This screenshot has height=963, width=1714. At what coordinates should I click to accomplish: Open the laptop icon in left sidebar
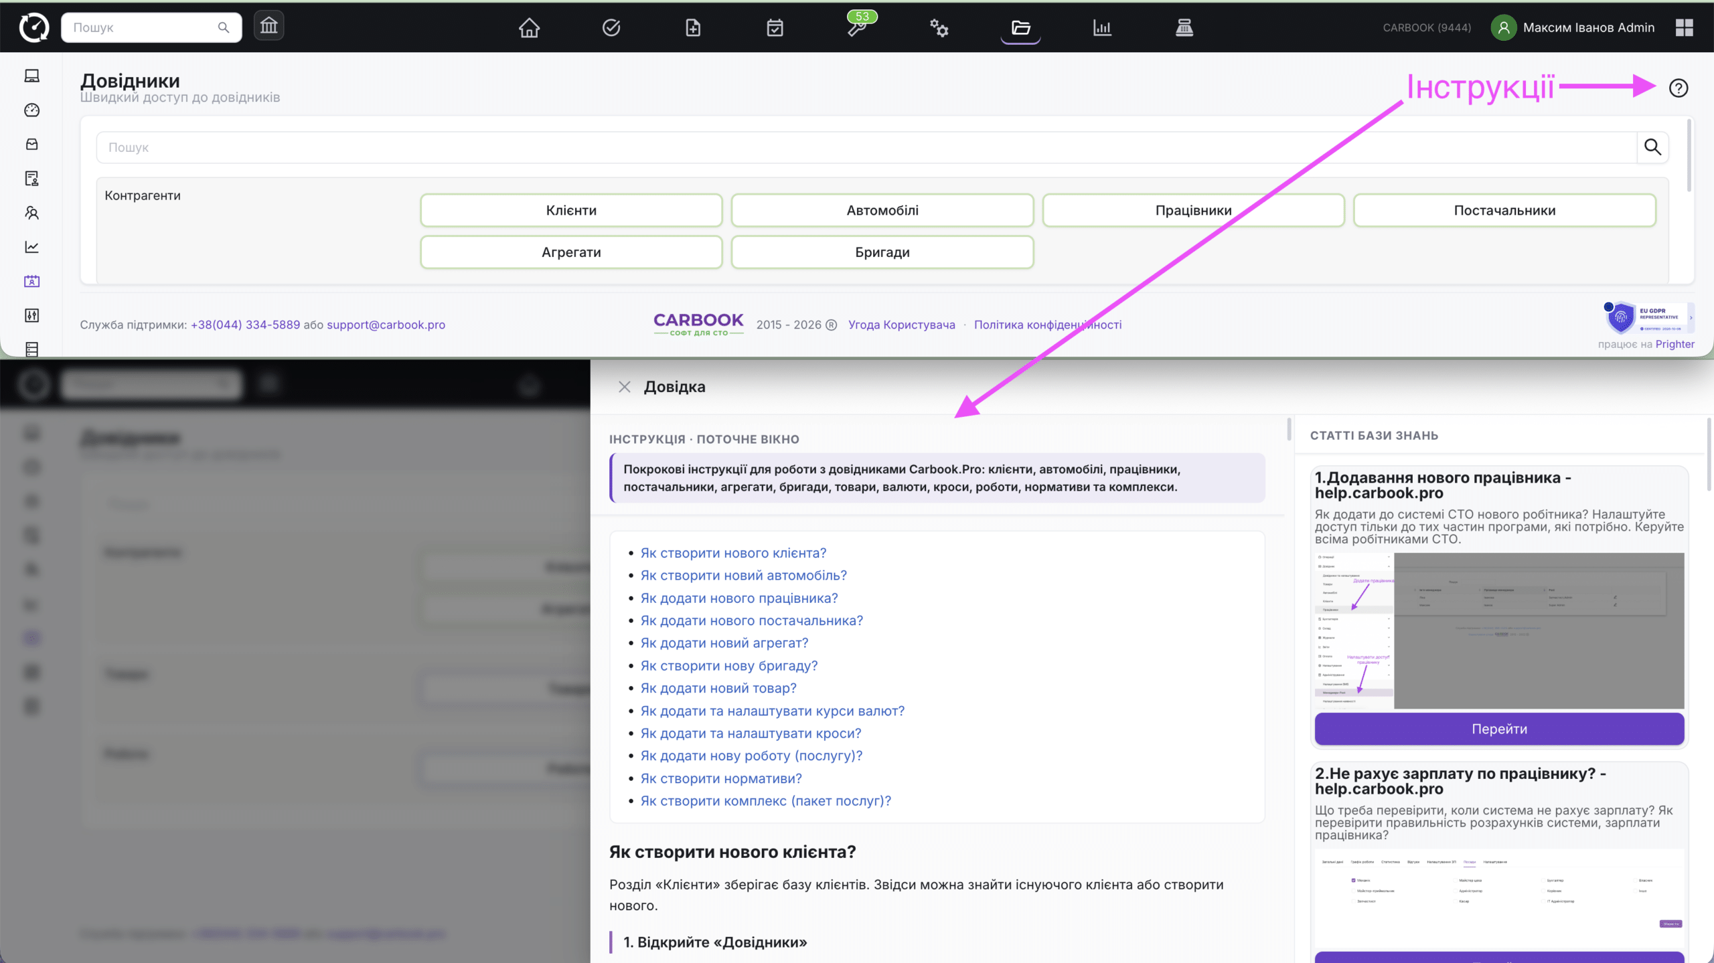pyautogui.click(x=31, y=76)
